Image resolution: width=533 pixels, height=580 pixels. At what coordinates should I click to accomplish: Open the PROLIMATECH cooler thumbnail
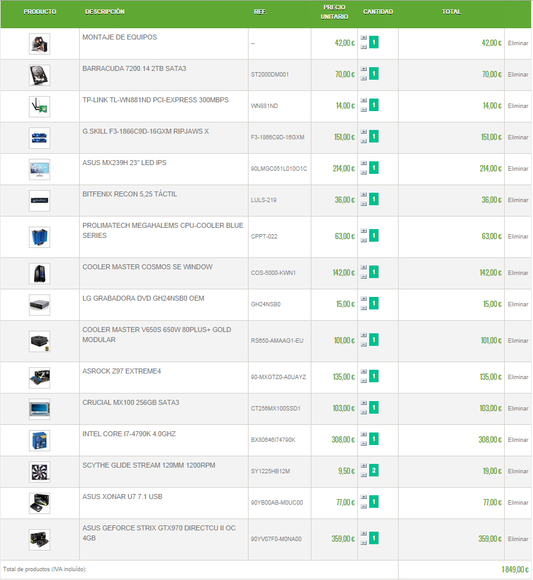point(40,237)
